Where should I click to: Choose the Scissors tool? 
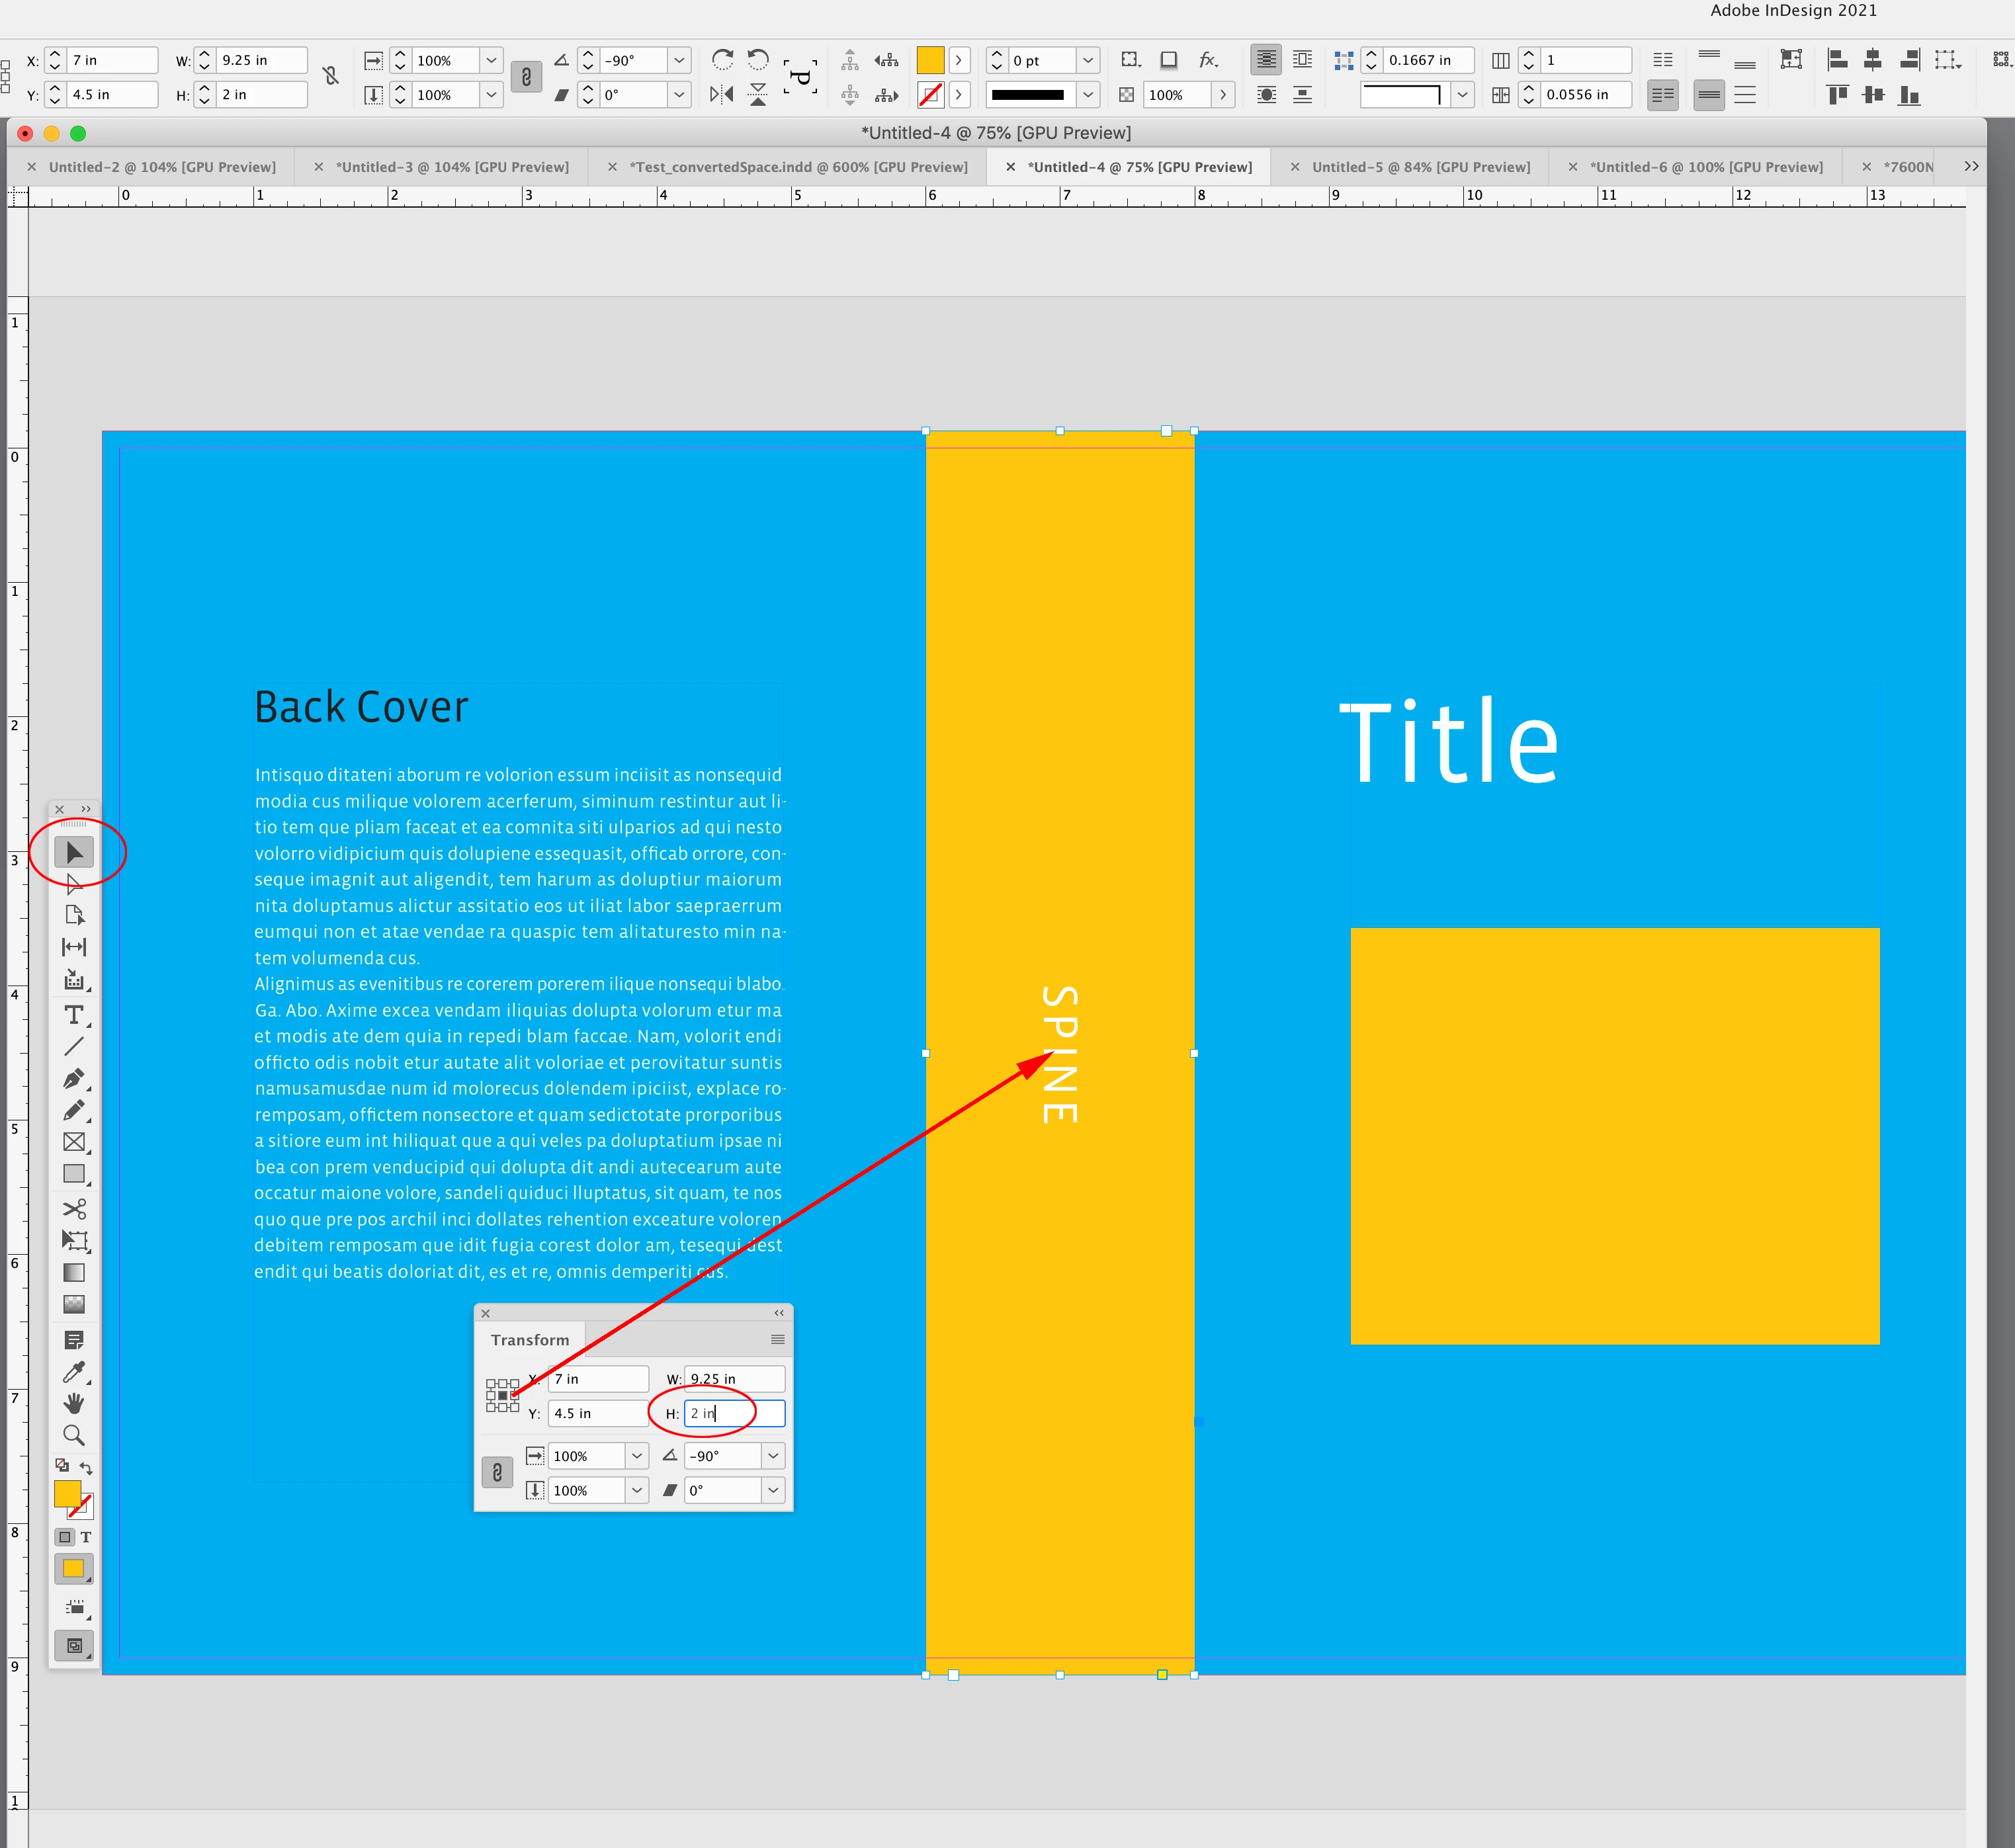[73, 1208]
